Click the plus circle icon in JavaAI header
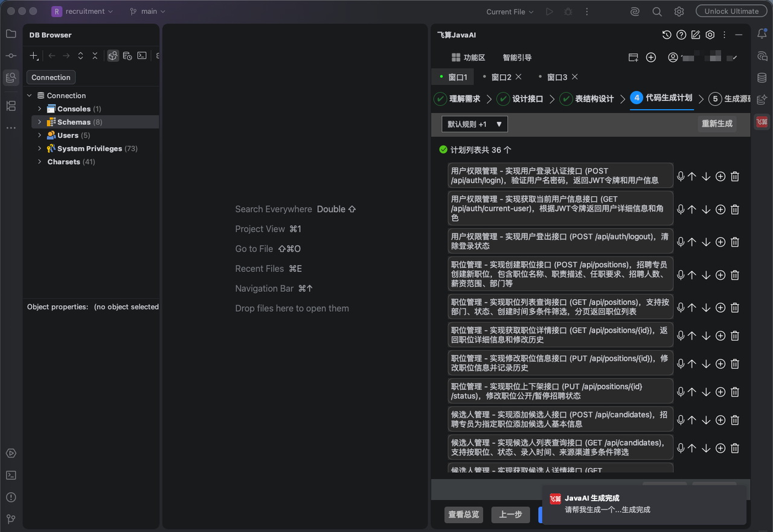773x532 pixels. [651, 57]
